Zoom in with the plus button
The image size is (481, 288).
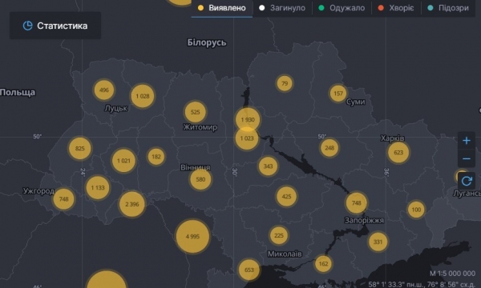tap(467, 141)
